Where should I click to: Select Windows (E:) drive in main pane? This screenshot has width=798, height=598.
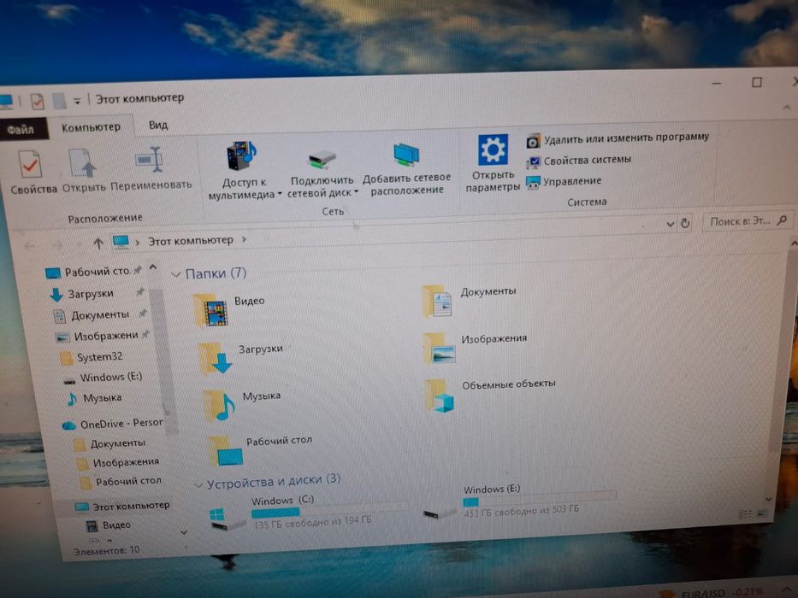click(519, 503)
